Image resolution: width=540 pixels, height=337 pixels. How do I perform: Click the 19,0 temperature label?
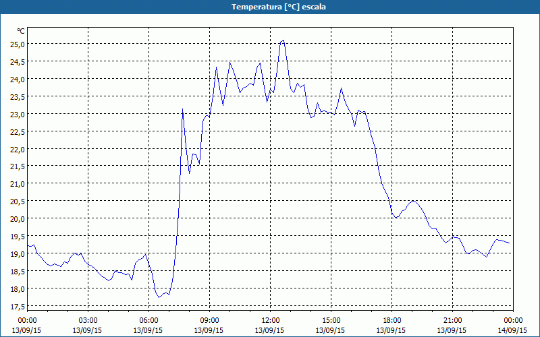(x=18, y=254)
